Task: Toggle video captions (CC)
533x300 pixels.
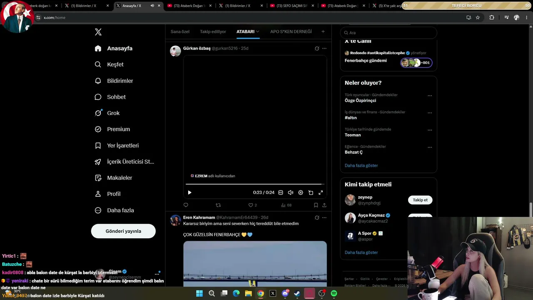Action: [x=281, y=192]
